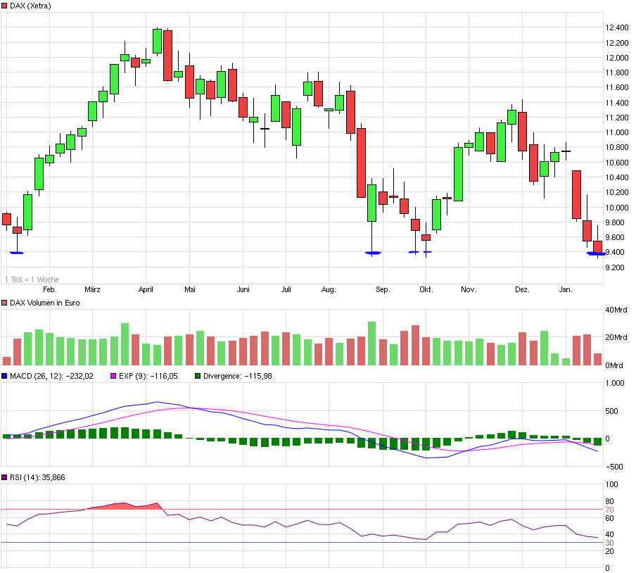636x573 pixels.
Task: Click the "RSI (14): 35,866" readout
Action: coord(37,477)
